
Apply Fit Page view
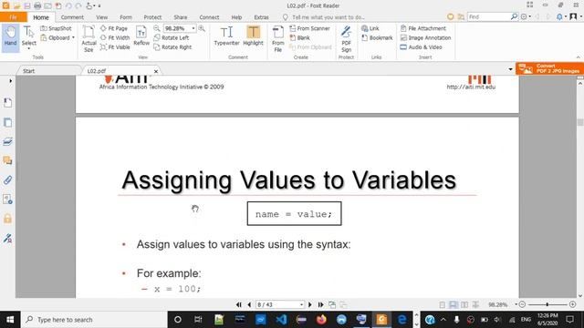click(x=114, y=28)
